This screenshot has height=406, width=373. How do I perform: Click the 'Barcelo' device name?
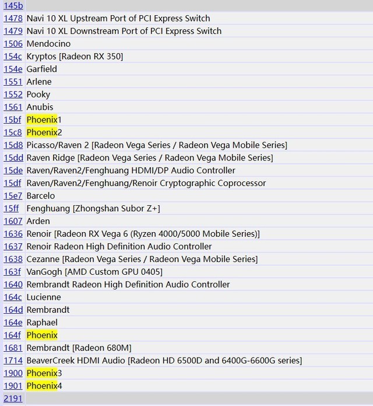click(41, 196)
